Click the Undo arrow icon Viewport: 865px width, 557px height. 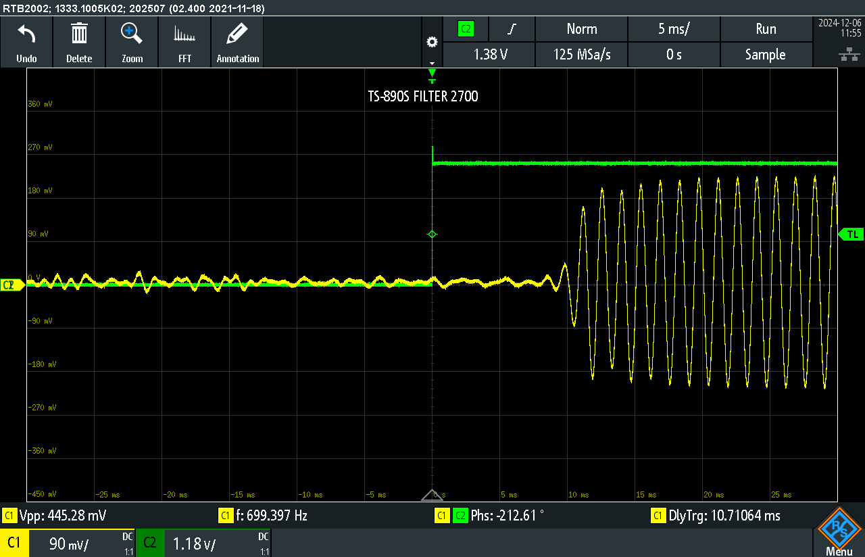coord(26,34)
